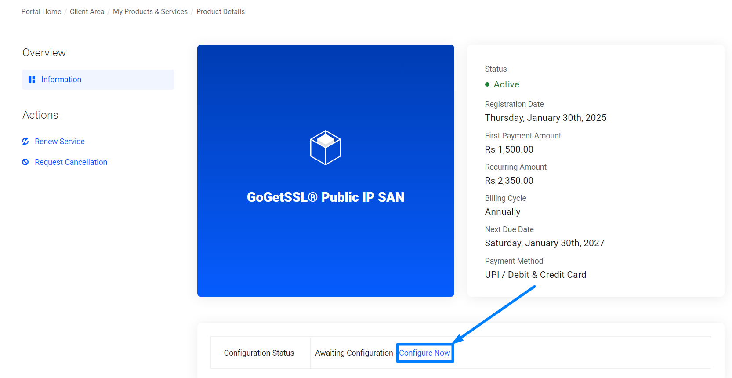732x378 pixels.
Task: Navigate to My Products & Services
Action: point(150,12)
